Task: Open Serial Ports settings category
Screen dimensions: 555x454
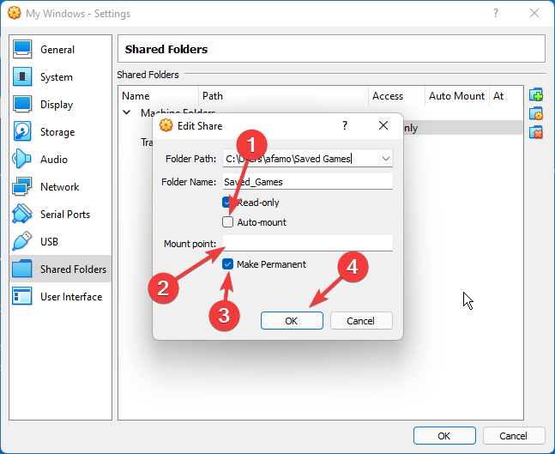Action: pyautogui.click(x=60, y=215)
